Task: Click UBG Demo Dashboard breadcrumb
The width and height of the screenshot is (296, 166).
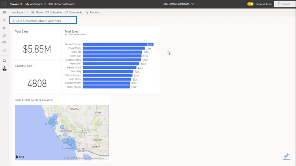Action: 61,4
